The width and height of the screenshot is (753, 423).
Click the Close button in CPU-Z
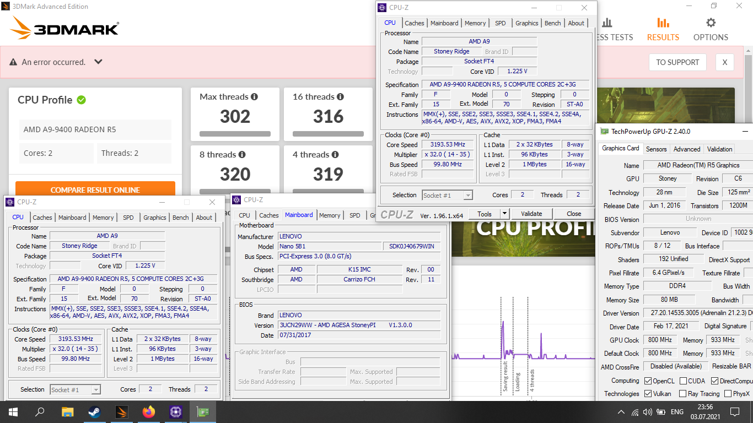pyautogui.click(x=574, y=214)
